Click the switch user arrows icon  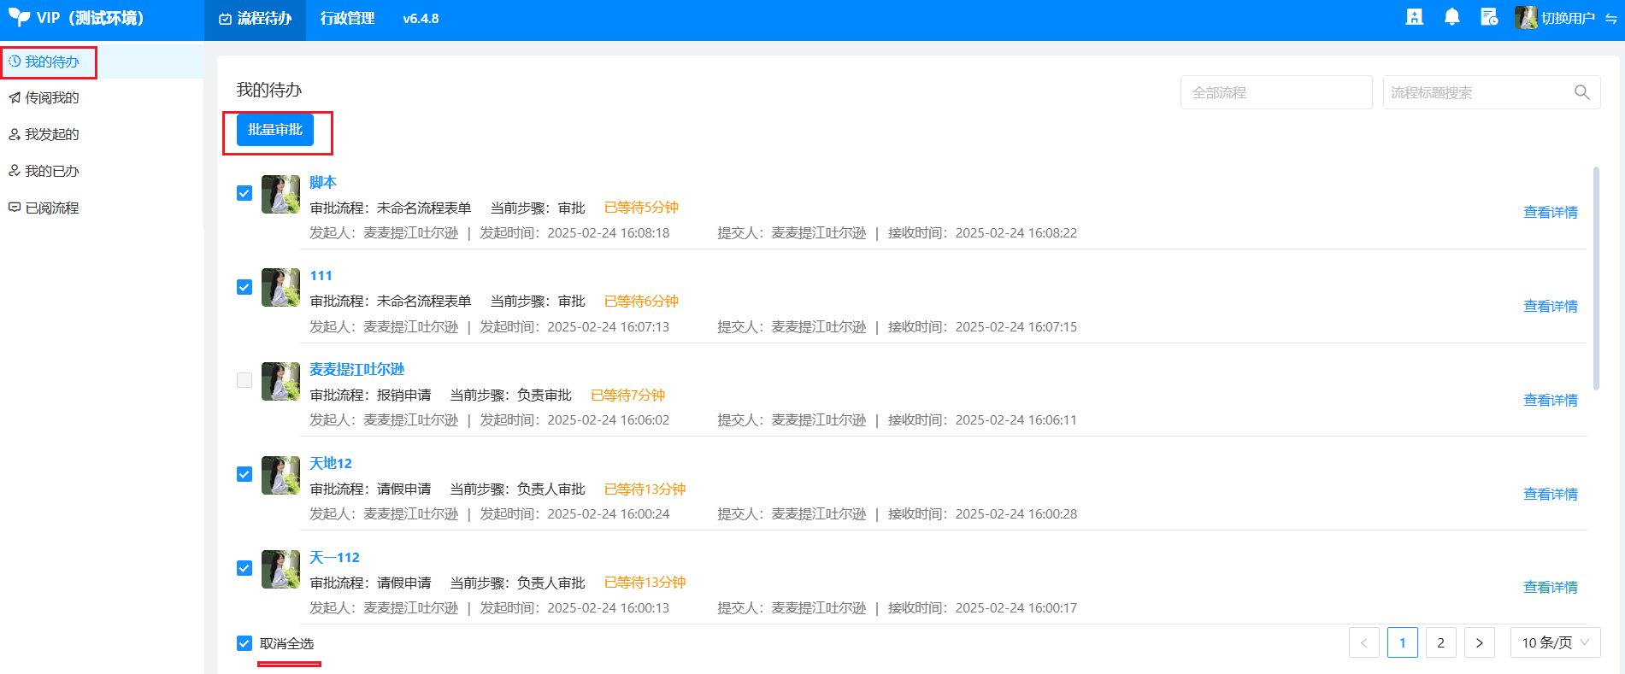pyautogui.click(x=1610, y=19)
